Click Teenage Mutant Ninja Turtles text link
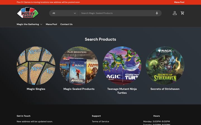The image size is (201, 125). 122,91
